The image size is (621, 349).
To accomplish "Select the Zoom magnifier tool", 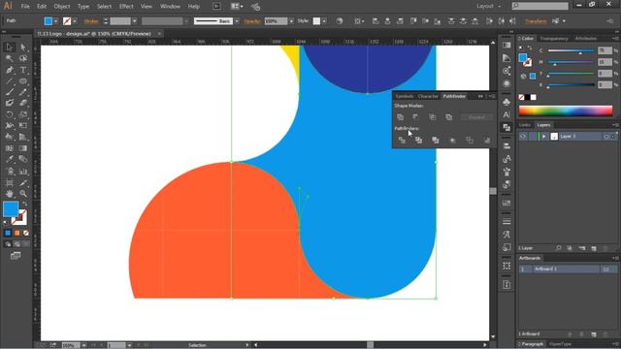I will [23, 194].
